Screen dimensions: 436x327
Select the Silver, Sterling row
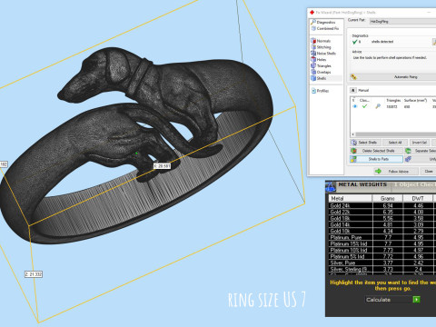381,269
